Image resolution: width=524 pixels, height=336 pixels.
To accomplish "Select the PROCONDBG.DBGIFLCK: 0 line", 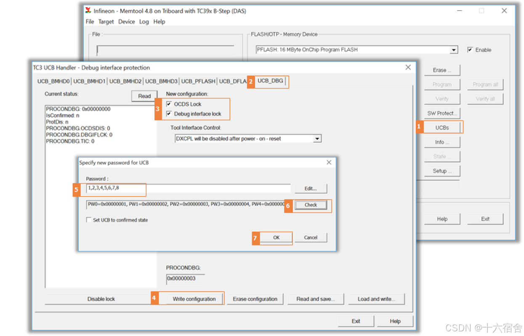I will (79, 135).
